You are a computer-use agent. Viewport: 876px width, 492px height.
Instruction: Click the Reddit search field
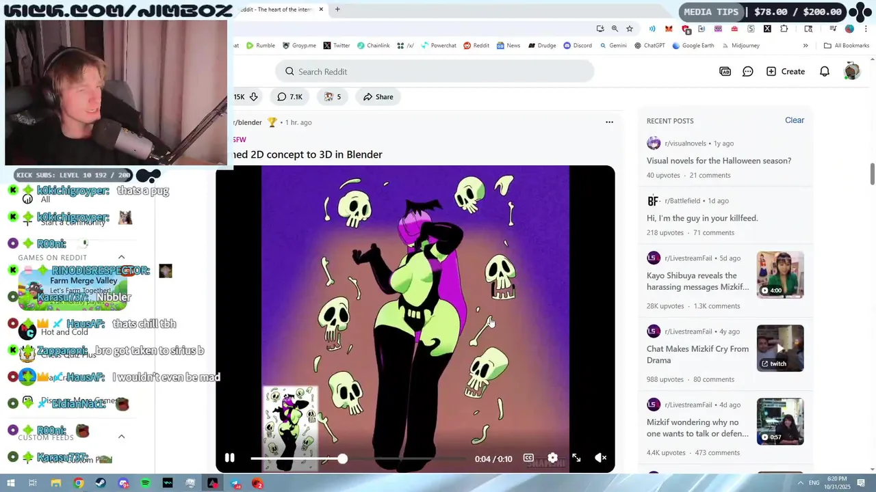pyautogui.click(x=435, y=71)
